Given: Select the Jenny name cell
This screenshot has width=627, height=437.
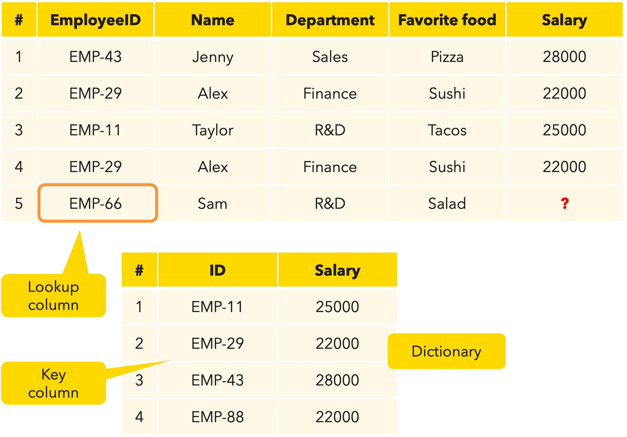Looking at the screenshot, I should point(213,57).
